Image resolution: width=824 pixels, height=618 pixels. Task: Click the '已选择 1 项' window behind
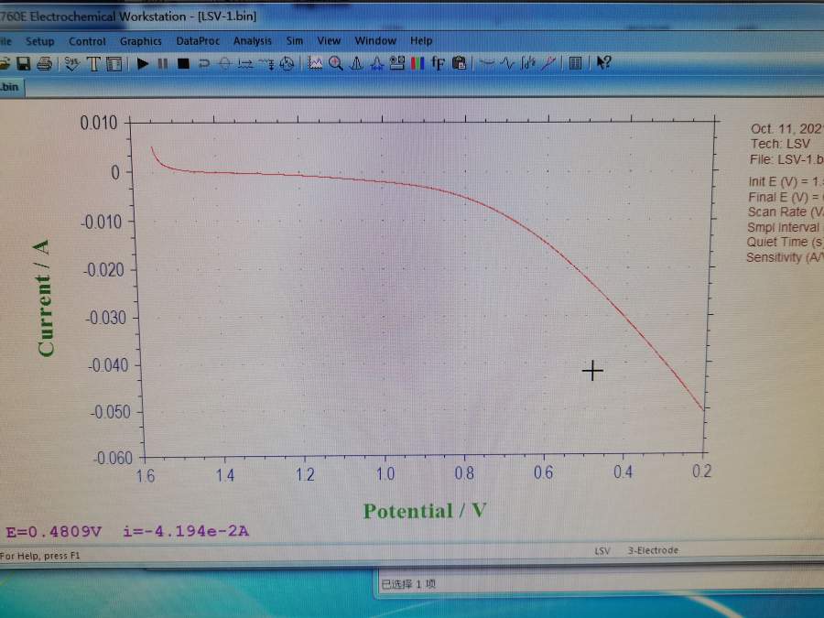tap(408, 584)
